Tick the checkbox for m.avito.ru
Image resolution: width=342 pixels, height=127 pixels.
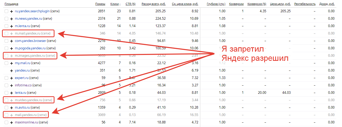tap(6, 108)
